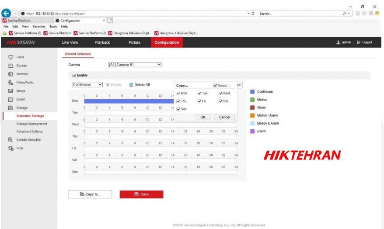Click the search magnifier icon

pyautogui.click(x=345, y=14)
